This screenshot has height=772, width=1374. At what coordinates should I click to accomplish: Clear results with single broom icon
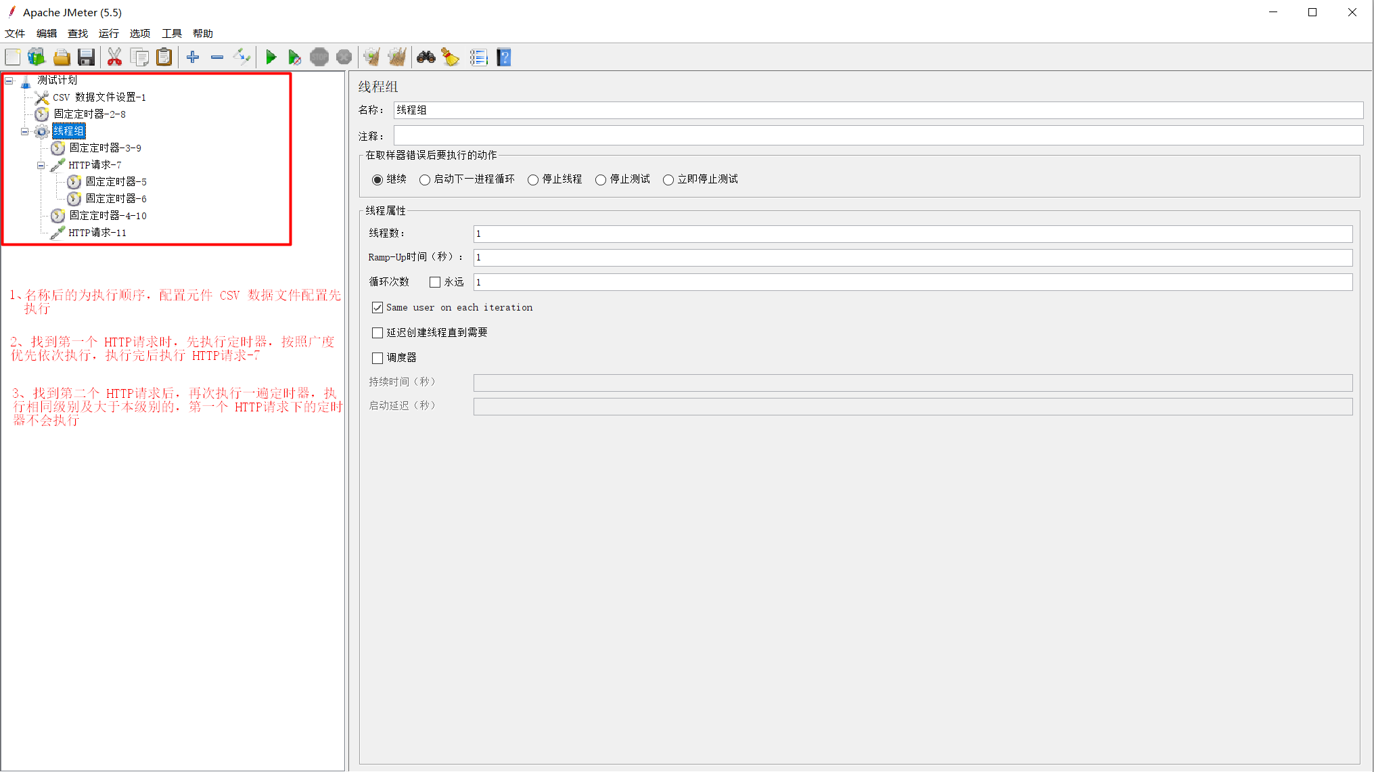point(372,58)
